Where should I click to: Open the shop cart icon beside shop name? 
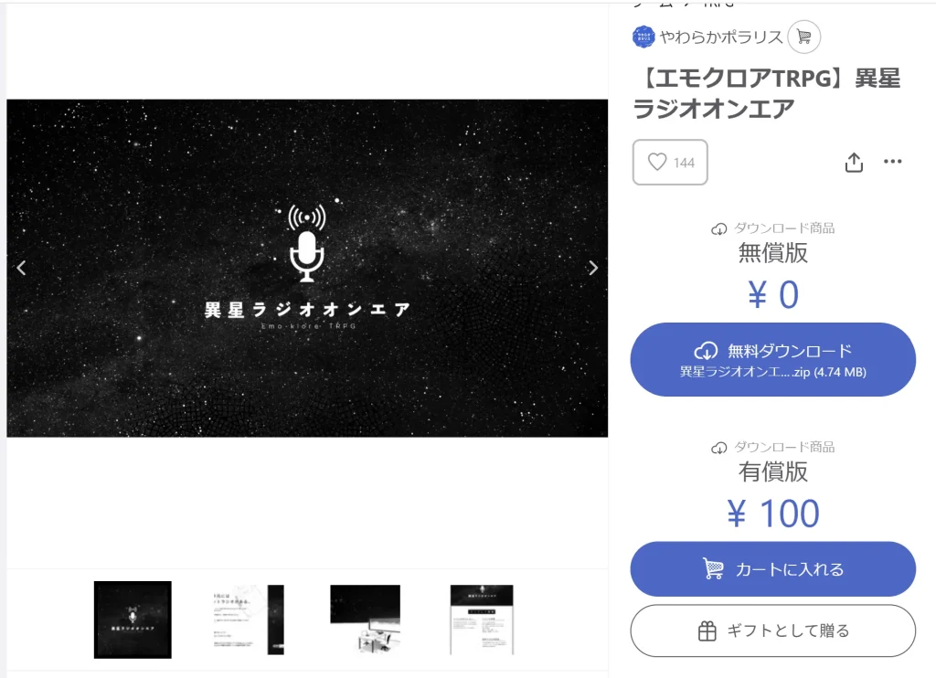pos(804,37)
